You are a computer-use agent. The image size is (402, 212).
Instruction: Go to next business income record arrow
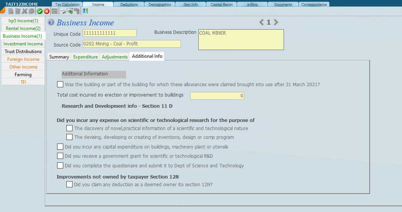pyautogui.click(x=276, y=22)
